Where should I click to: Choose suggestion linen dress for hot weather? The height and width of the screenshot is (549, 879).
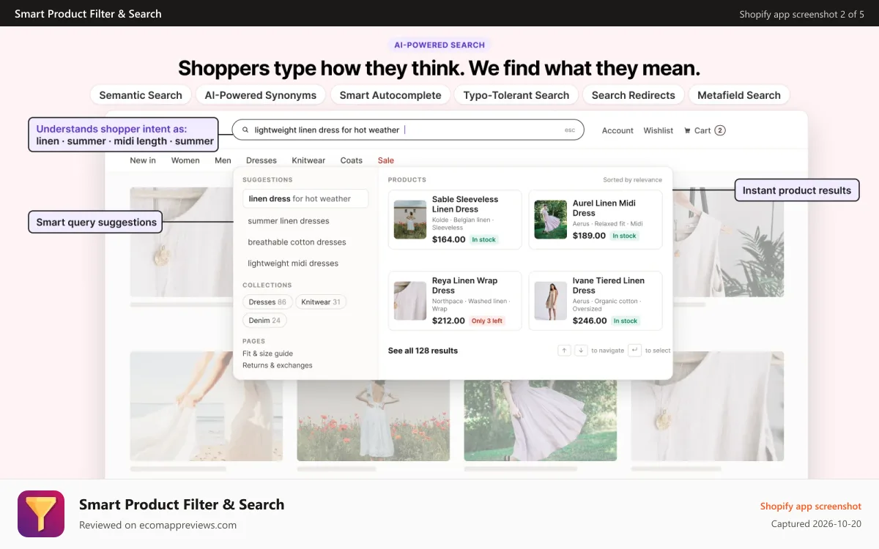point(305,198)
